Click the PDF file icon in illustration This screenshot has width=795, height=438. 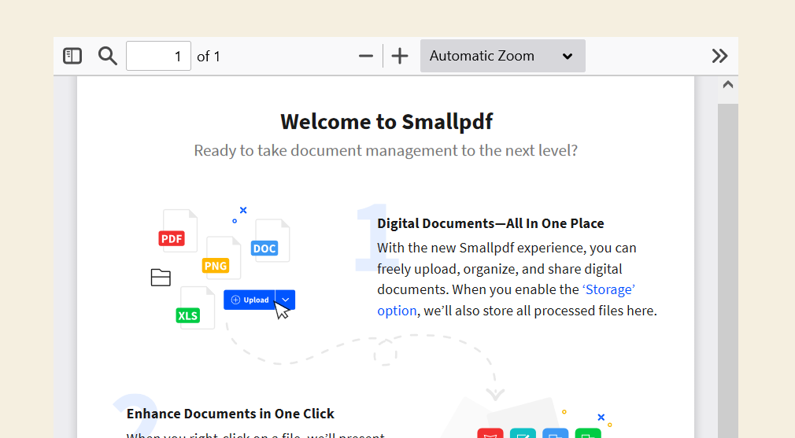tap(178, 231)
